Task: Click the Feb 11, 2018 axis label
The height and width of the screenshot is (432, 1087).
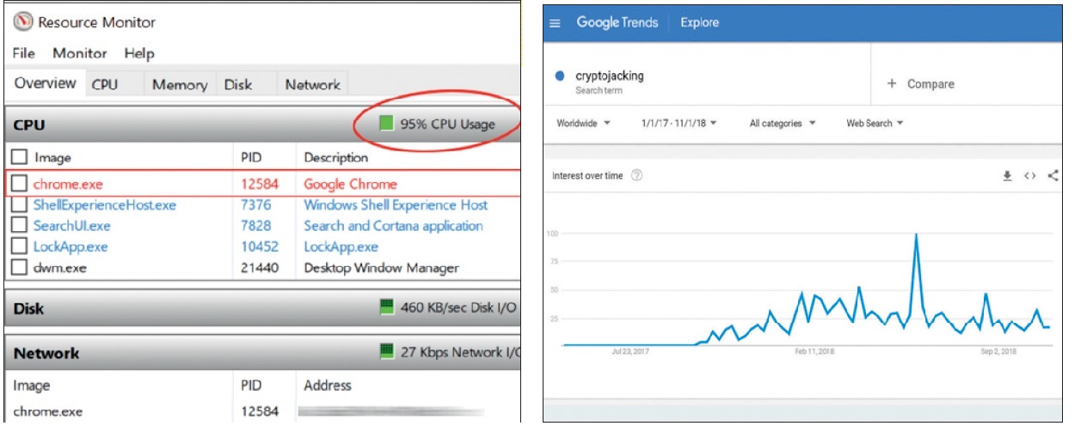Action: point(814,351)
